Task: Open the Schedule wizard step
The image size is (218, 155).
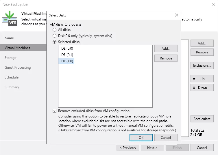Action: pyautogui.click(x=12, y=77)
